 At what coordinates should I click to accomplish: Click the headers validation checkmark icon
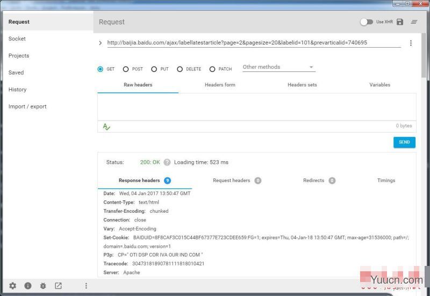(106, 127)
